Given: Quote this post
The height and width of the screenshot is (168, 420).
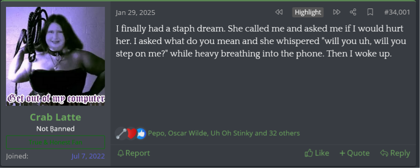Looking at the screenshot, I should pyautogui.click(x=354, y=153).
